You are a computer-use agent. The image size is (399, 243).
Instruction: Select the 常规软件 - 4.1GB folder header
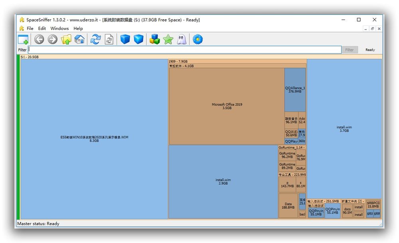[x=237, y=66]
